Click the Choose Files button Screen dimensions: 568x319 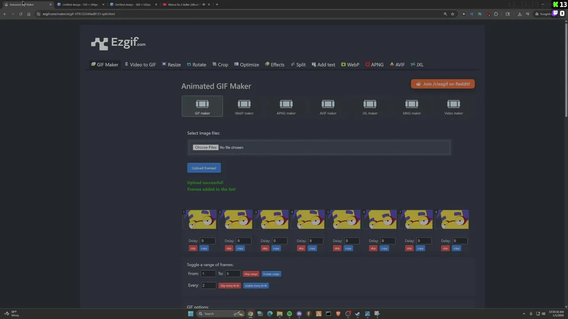point(205,148)
